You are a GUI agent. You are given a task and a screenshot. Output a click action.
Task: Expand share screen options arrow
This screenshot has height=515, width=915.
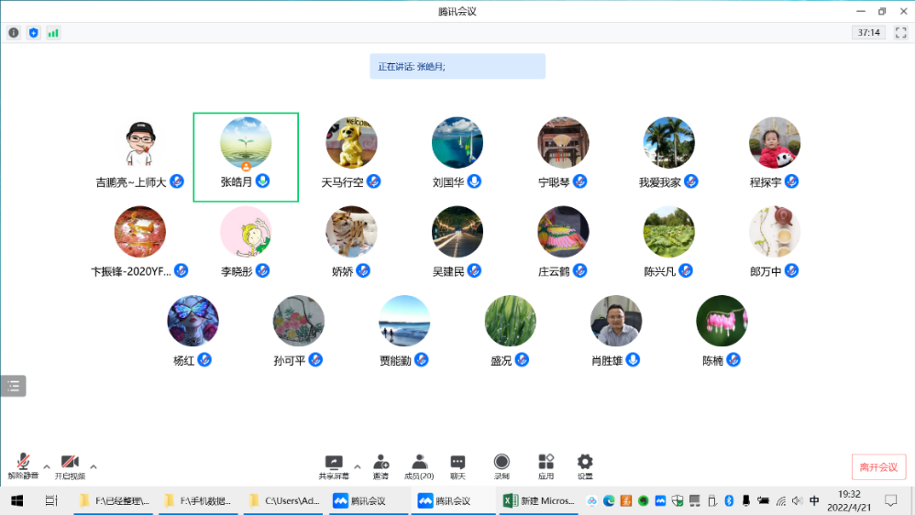coord(357,466)
